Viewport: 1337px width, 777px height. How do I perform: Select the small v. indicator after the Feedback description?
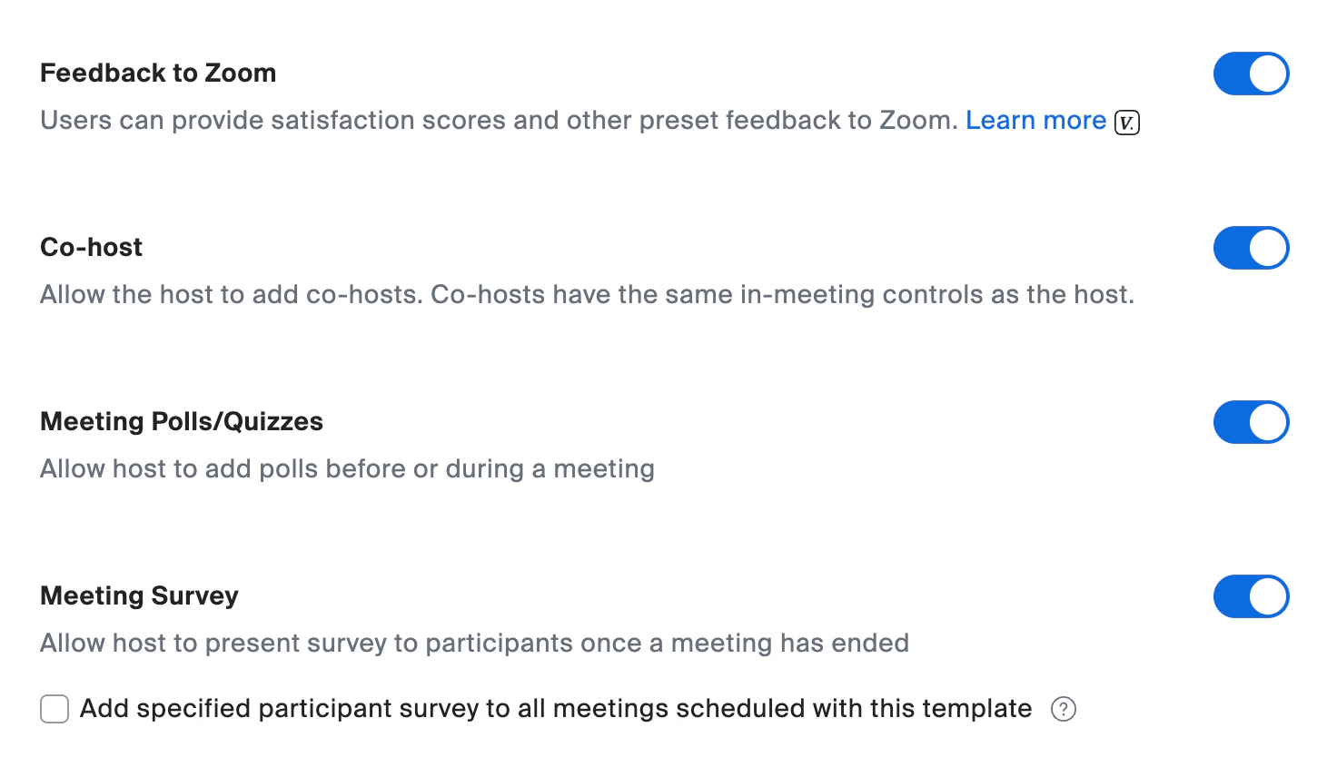coord(1126,122)
